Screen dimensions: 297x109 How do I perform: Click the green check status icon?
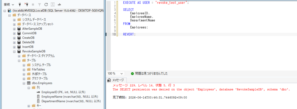point(132,74)
